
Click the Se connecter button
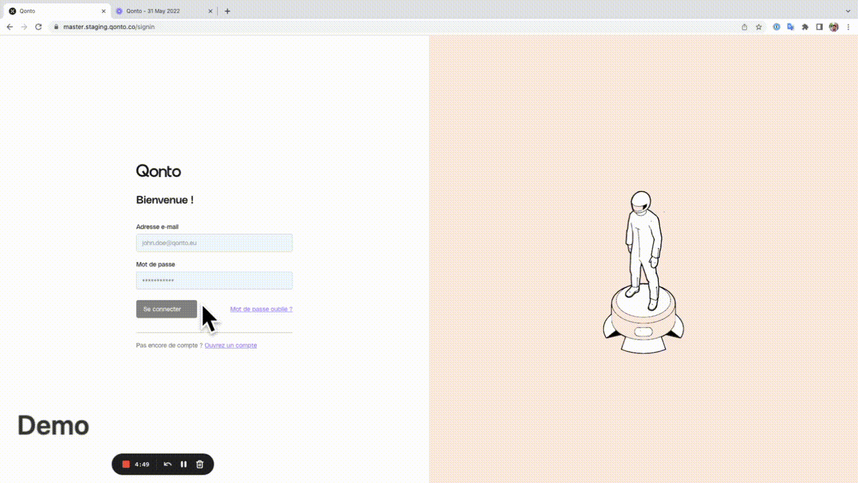166,309
